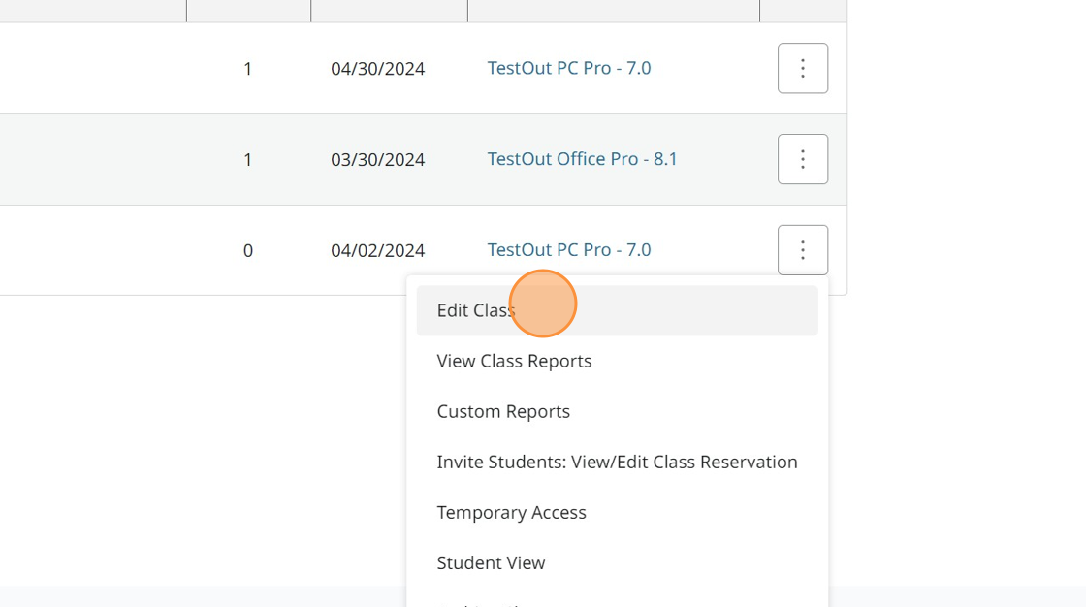Click the count 1 in the 04/30/2024 row

pos(247,69)
